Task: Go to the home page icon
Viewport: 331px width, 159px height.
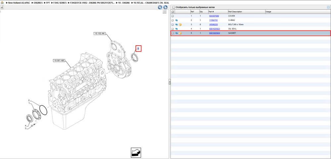Action: pos(2,3)
